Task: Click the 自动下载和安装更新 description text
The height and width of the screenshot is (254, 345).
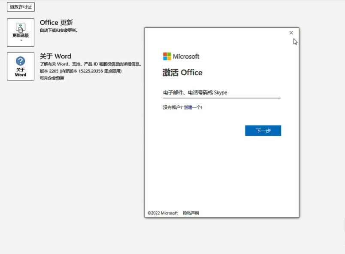Action: pyautogui.click(x=59, y=31)
